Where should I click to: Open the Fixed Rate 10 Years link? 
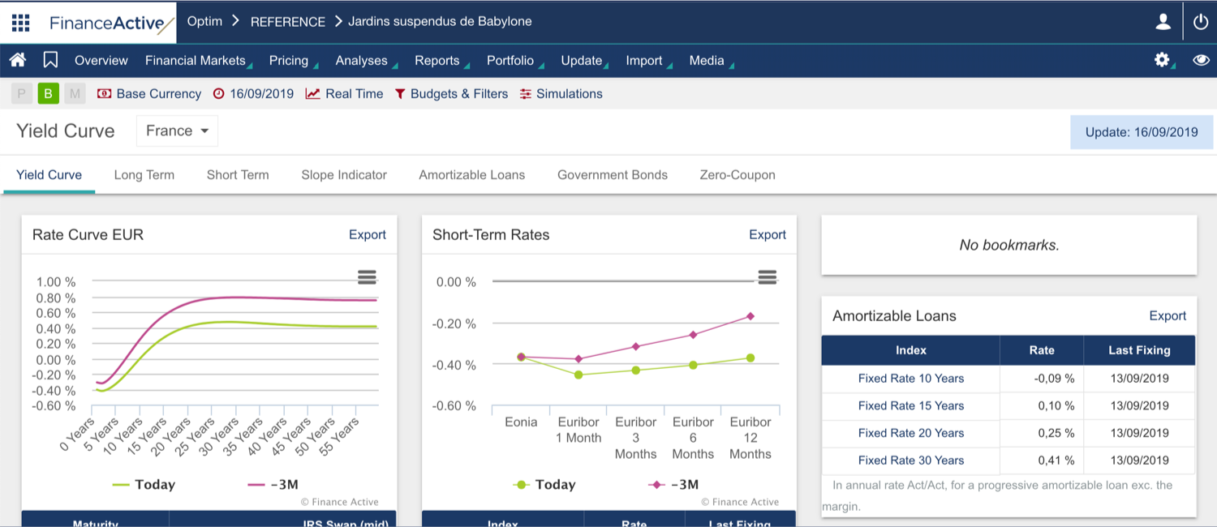click(x=911, y=378)
